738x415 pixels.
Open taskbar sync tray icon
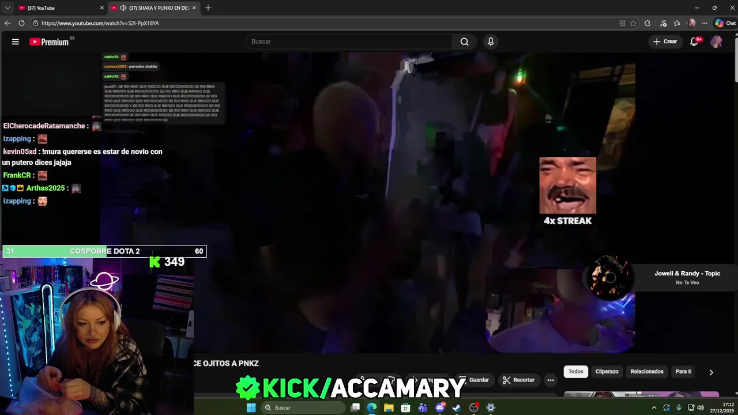pyautogui.click(x=667, y=408)
